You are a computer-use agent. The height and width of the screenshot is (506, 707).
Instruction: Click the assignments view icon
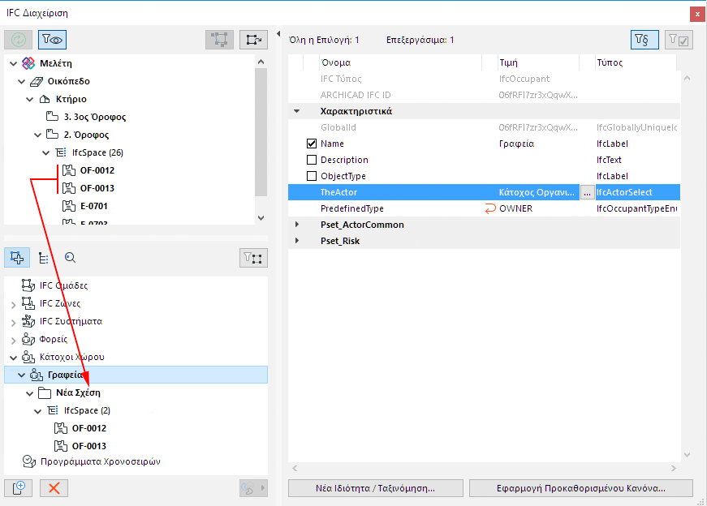pos(17,258)
